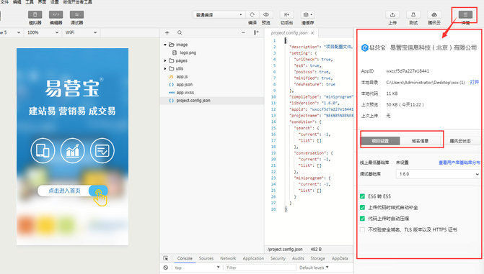Screen dimensions: 484x274
Task: Expand the pages folder
Action: 165,60
